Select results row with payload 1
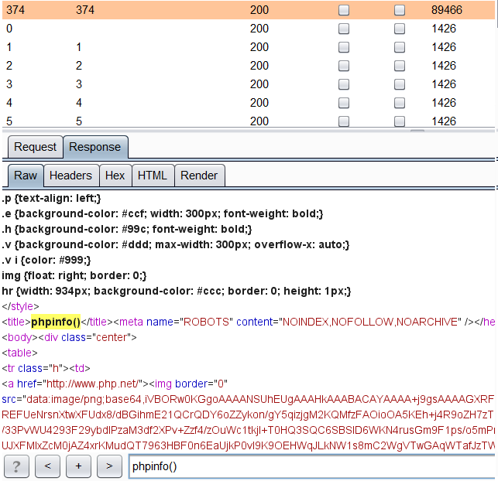Screen dimensions: 498x481 pyautogui.click(x=249, y=47)
